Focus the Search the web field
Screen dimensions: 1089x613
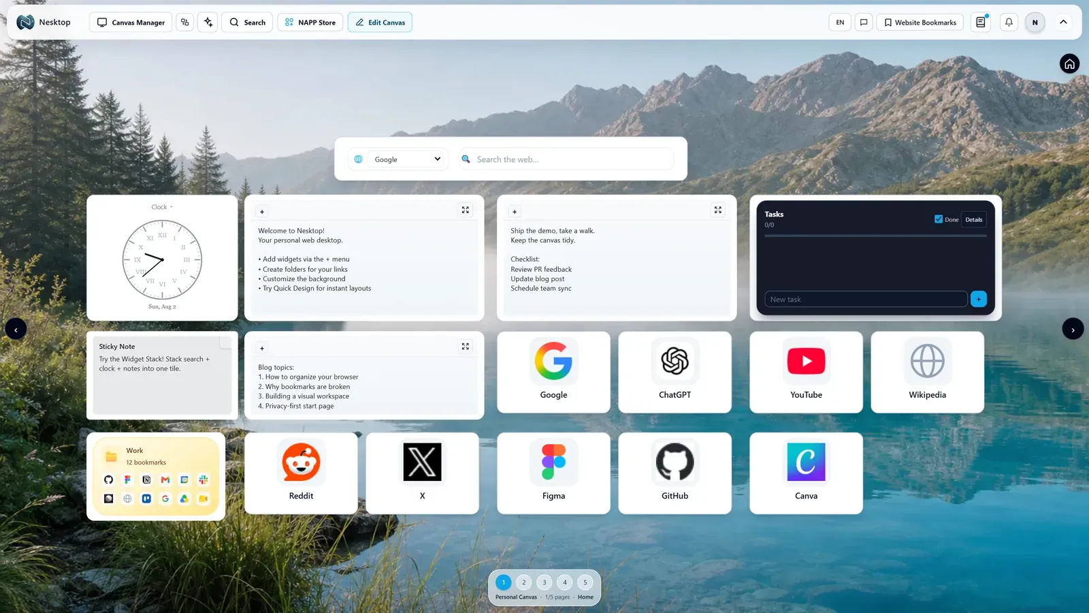[x=566, y=159]
